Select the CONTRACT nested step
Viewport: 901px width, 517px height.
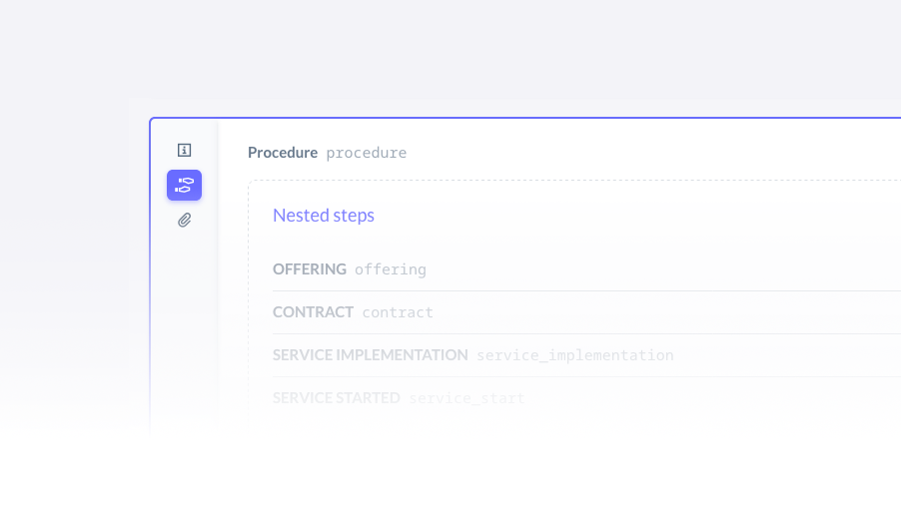586,312
